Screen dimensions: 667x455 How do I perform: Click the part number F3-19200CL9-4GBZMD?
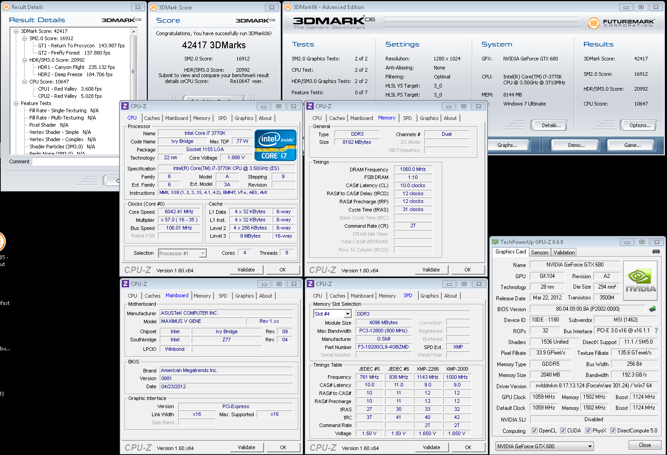point(383,347)
